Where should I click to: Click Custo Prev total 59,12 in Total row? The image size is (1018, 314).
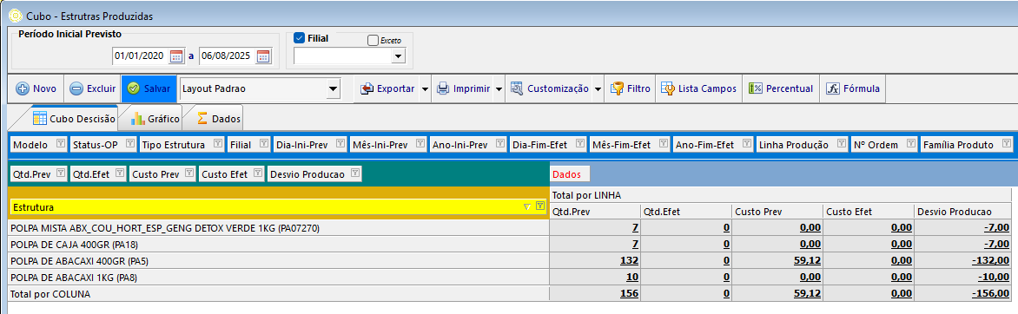808,294
